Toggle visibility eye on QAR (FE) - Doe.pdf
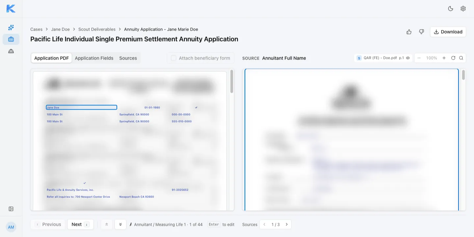This screenshot has width=474, height=237. (408, 58)
